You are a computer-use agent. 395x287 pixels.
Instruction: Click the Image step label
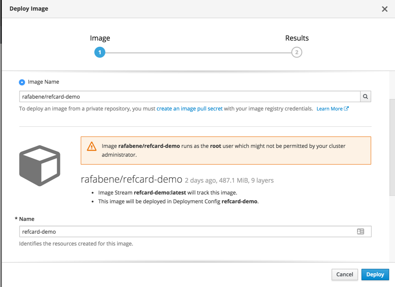click(100, 38)
